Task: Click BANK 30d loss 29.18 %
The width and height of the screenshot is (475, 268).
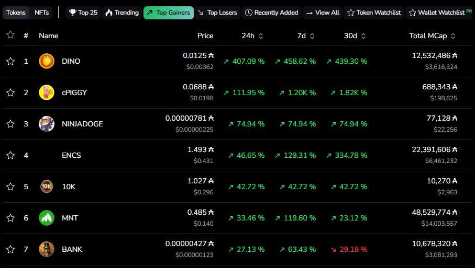Action: pos(349,249)
